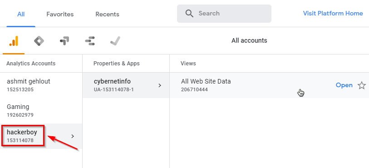
Task: Click the magnifying glass search icon
Action: coord(189,14)
